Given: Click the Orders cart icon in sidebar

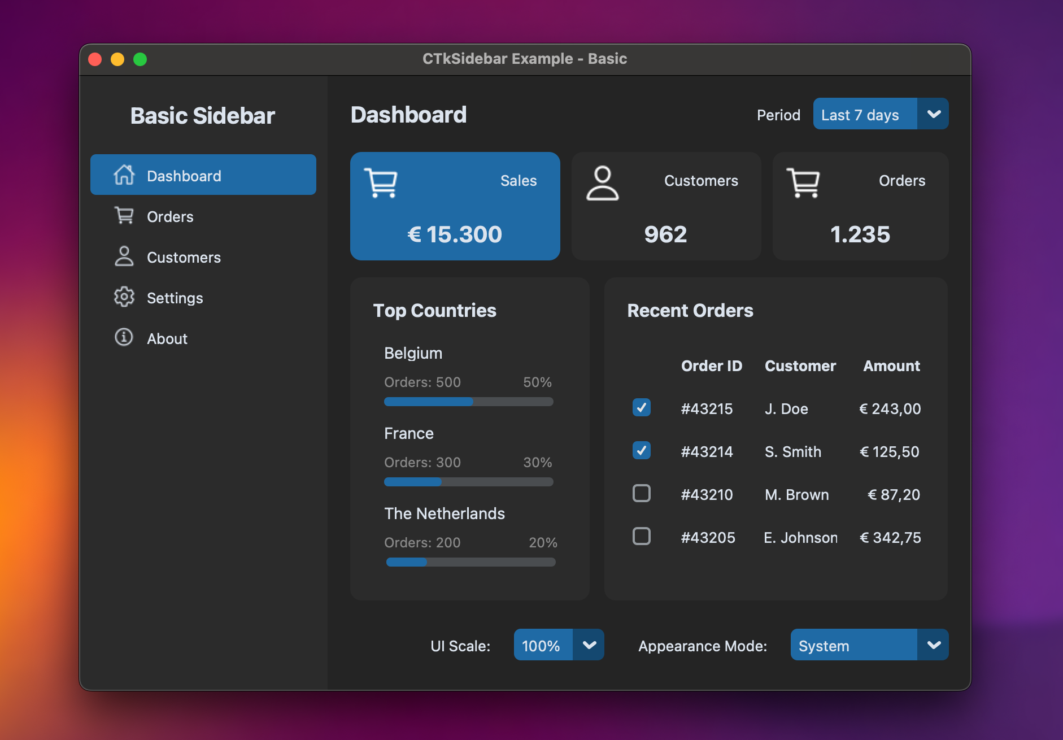Looking at the screenshot, I should coord(124,215).
